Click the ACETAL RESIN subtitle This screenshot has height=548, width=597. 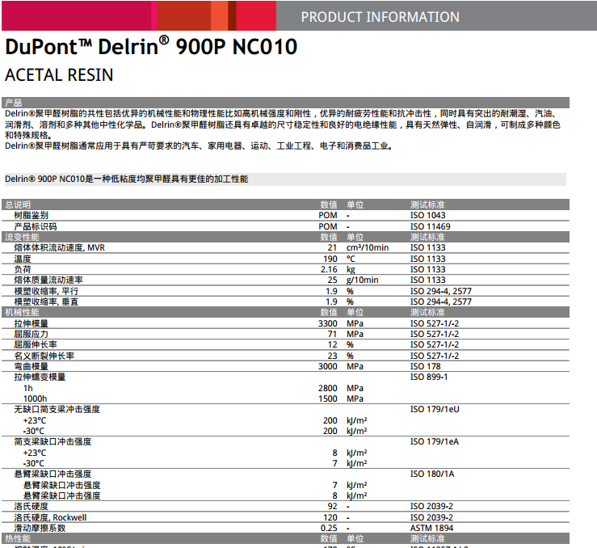pyautogui.click(x=59, y=75)
